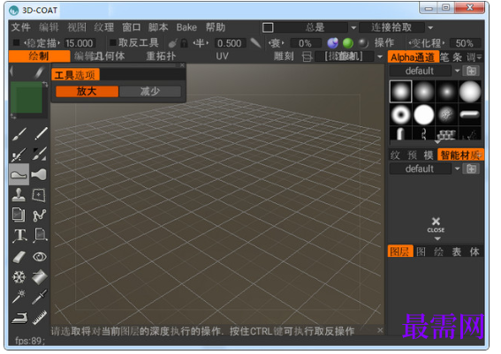Click the 50% 变化程 value field
The height and width of the screenshot is (354, 501).
point(465,43)
